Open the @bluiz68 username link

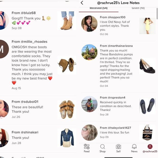(28, 13)
